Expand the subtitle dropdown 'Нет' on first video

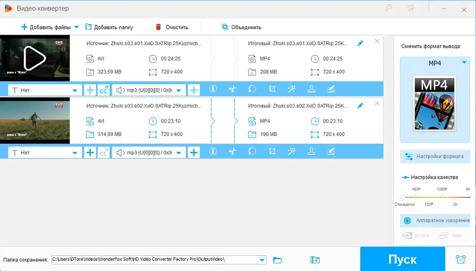pos(45,90)
